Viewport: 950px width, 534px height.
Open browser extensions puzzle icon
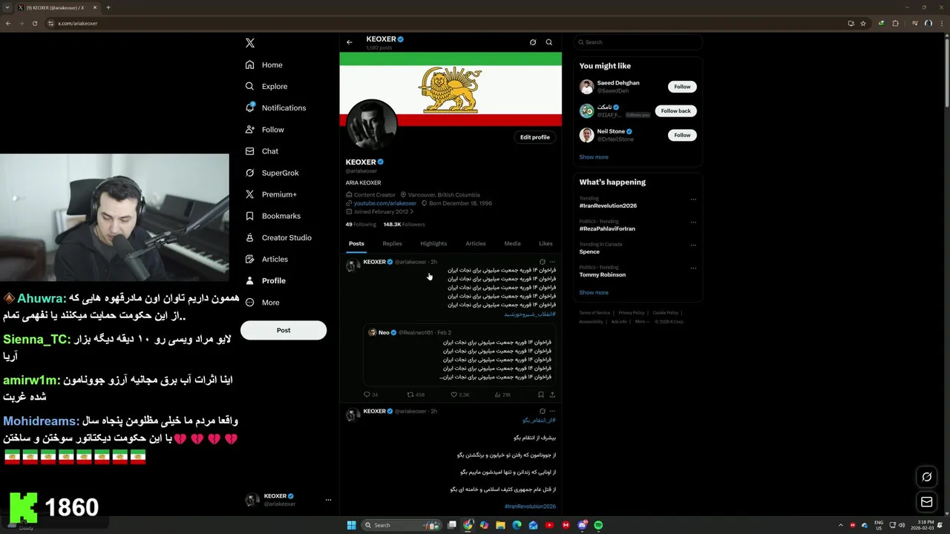click(895, 23)
